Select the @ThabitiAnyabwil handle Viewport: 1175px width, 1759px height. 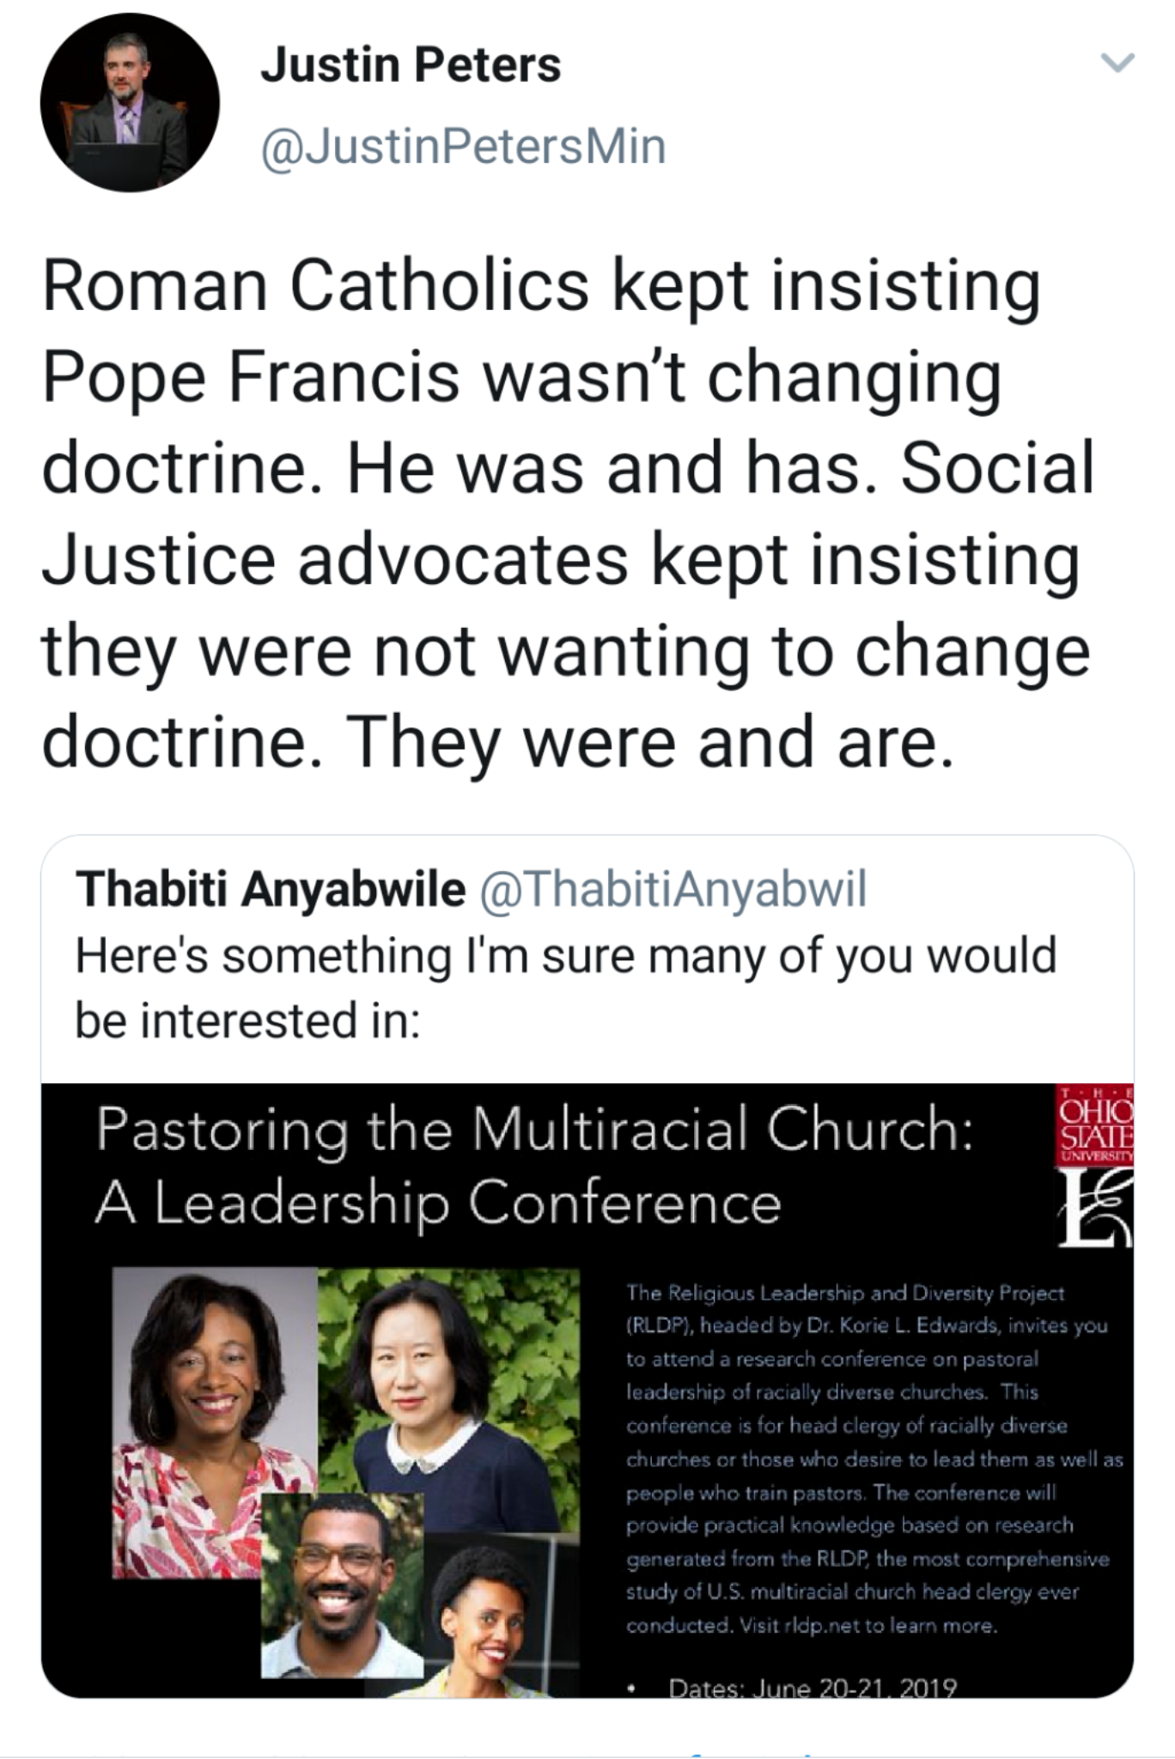673,890
